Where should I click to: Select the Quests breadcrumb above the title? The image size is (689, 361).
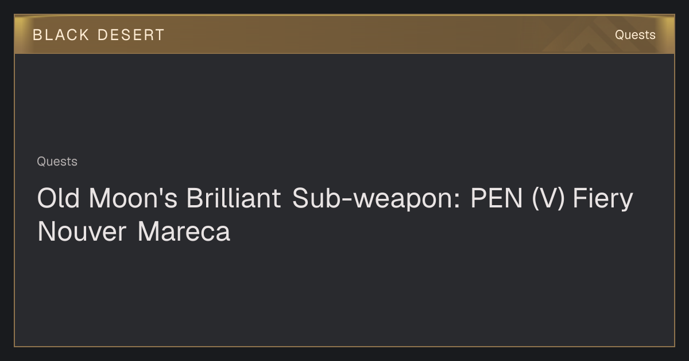click(x=57, y=162)
